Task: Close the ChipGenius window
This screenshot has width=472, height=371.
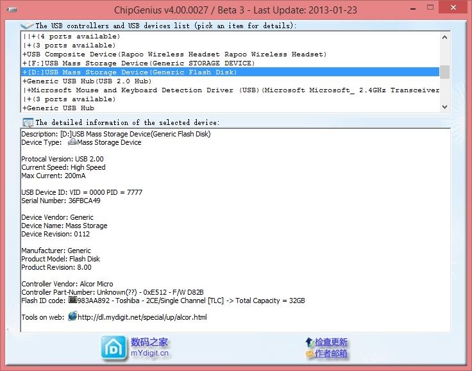Action: point(453,8)
